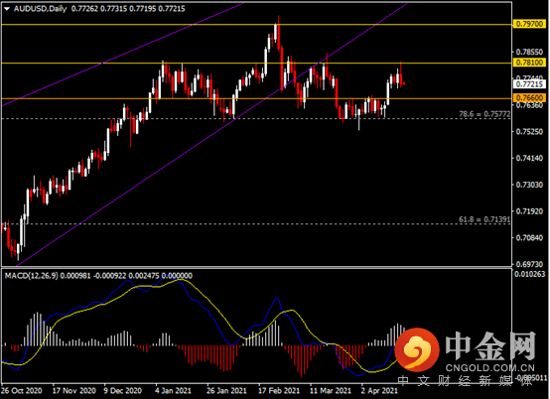Click the 26 Jan 2021 date label

click(x=226, y=391)
